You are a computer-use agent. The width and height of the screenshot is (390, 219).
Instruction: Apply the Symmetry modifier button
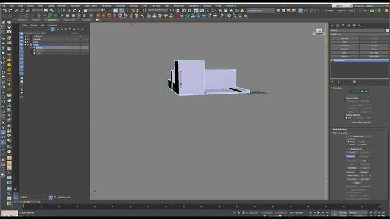pos(344,46)
